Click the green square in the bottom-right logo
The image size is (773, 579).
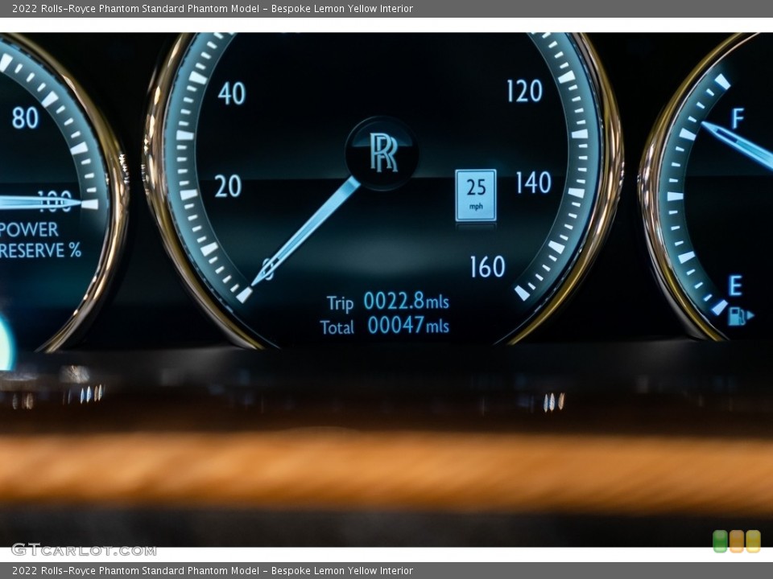pyautogui.click(x=720, y=541)
